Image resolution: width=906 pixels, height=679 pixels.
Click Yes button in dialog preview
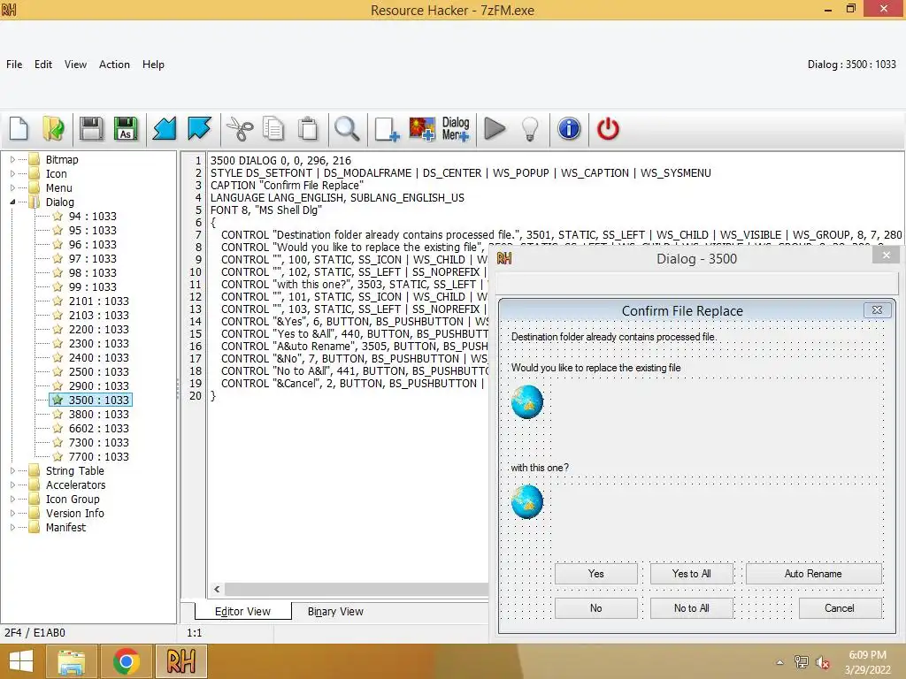[x=595, y=573]
